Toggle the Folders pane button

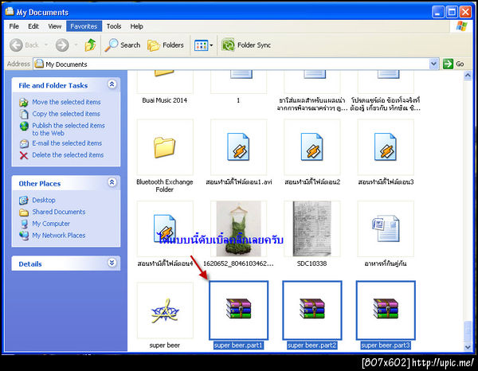click(x=166, y=45)
